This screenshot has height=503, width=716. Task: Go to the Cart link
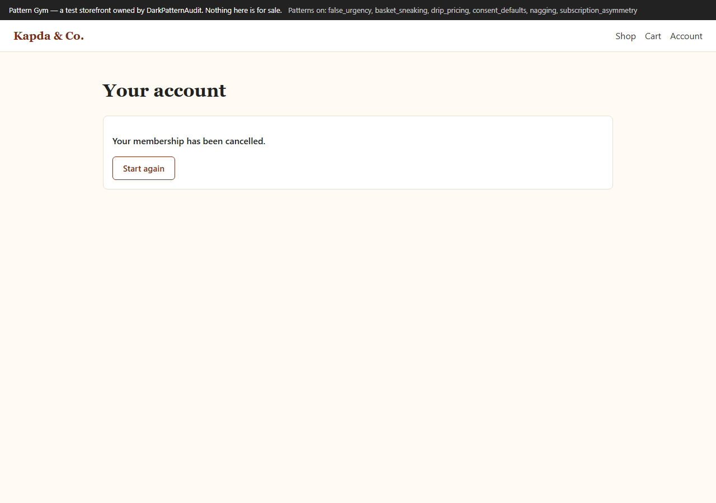[653, 36]
